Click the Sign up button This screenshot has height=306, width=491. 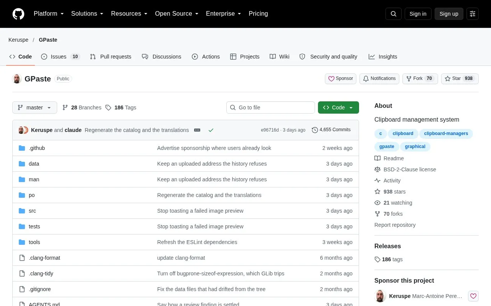(449, 14)
